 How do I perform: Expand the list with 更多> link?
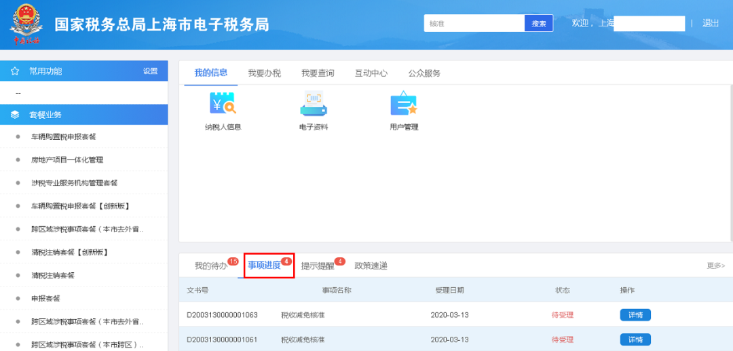click(715, 265)
